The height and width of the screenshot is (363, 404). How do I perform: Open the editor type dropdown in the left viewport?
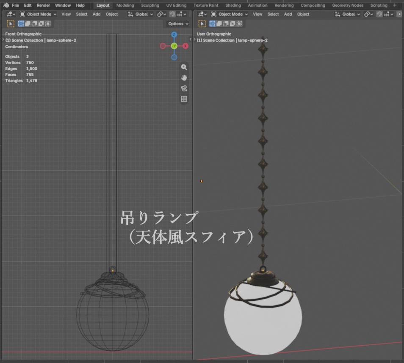11,14
